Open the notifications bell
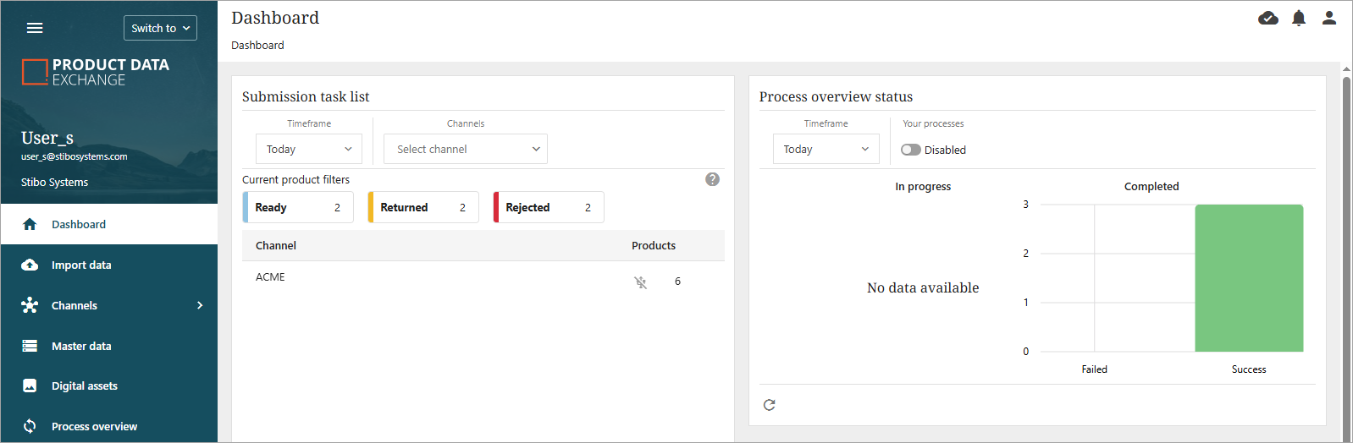1353x443 pixels. 1298,18
